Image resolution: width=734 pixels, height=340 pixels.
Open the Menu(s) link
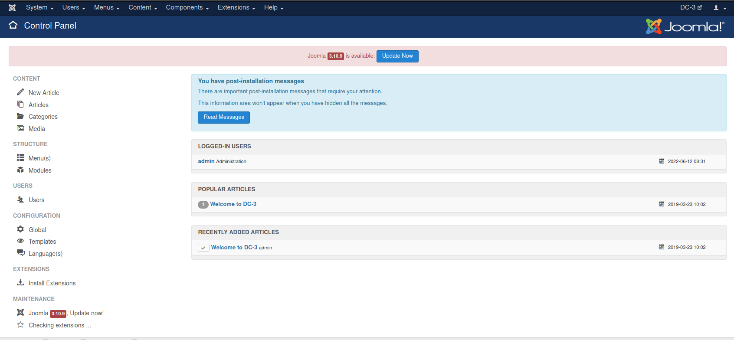[x=39, y=158]
